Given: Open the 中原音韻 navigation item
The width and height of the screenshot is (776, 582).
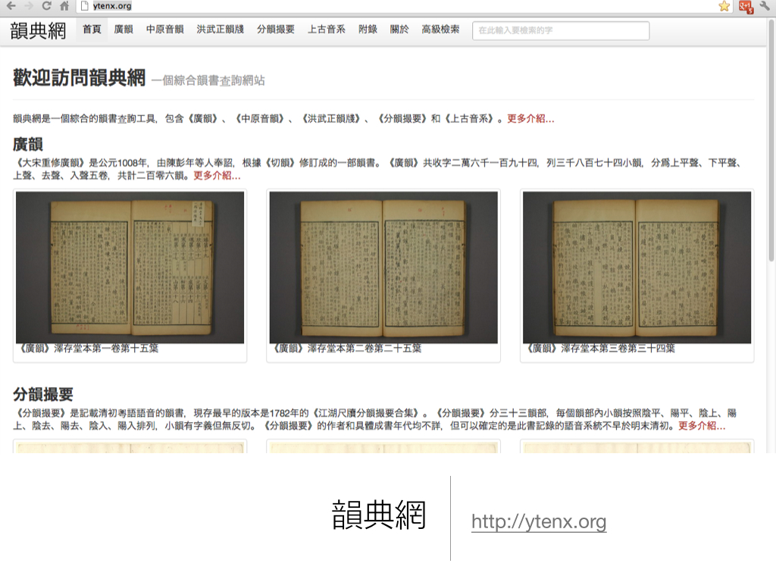Looking at the screenshot, I should point(164,30).
